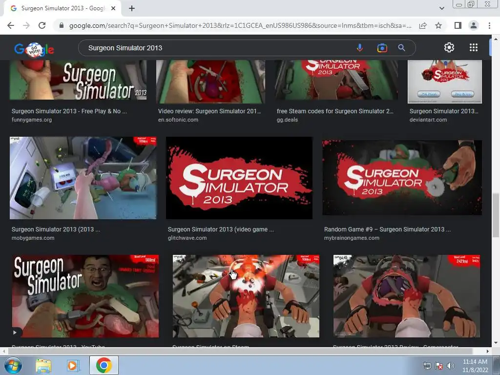
Task: Close the Surgeon Simulator 2013 tab
Action: coord(113,9)
